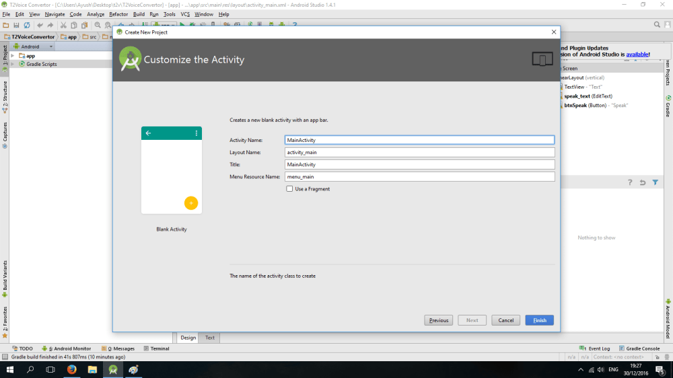The width and height of the screenshot is (673, 378).
Task: Expand the app folder in project tree
Action: pos(12,56)
